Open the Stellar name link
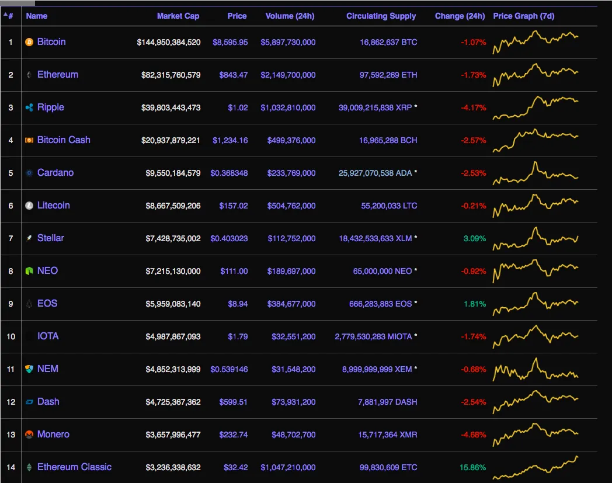Image resolution: width=612 pixels, height=483 pixels. (x=51, y=238)
